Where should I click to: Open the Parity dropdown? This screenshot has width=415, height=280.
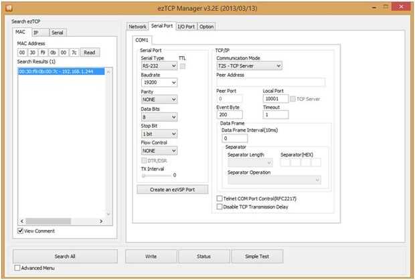pos(159,100)
